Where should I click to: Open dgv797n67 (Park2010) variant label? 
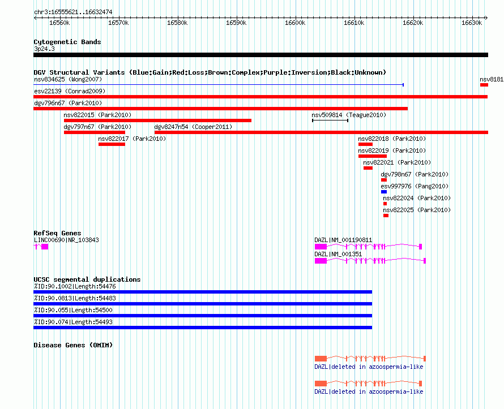coord(97,127)
